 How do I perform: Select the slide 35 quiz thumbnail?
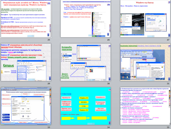(145, 106)
